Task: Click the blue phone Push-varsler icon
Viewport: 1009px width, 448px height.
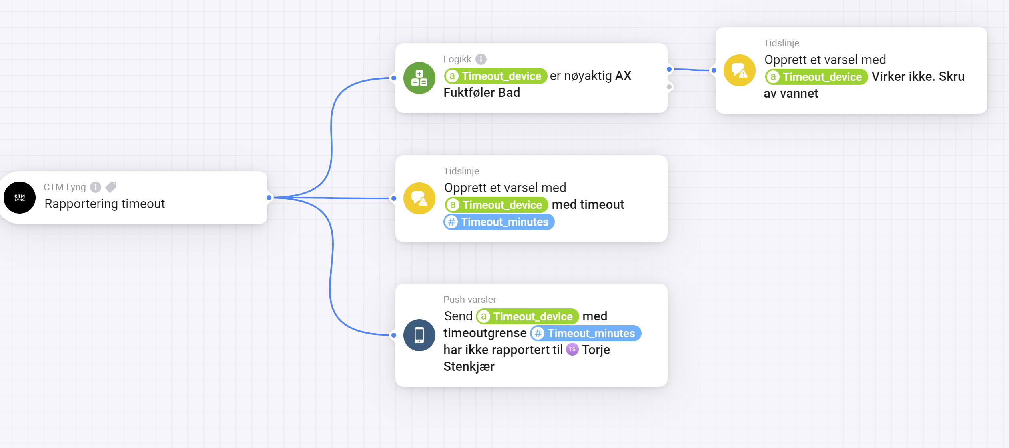Action: pos(419,335)
